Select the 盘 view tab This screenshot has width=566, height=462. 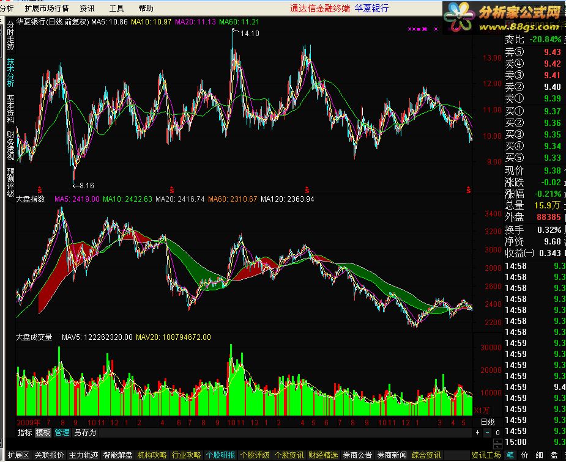[x=554, y=455]
